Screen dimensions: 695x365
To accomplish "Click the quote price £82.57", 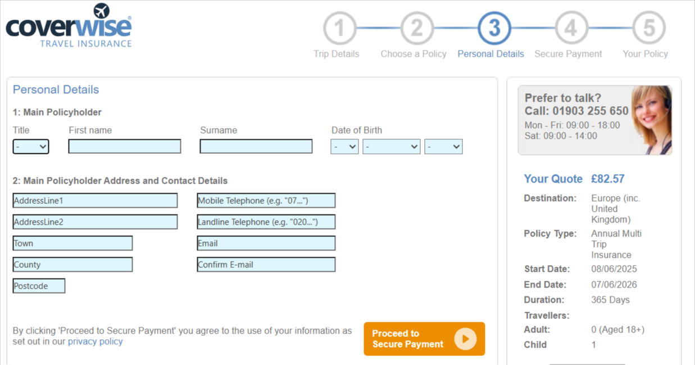I will [x=607, y=179].
